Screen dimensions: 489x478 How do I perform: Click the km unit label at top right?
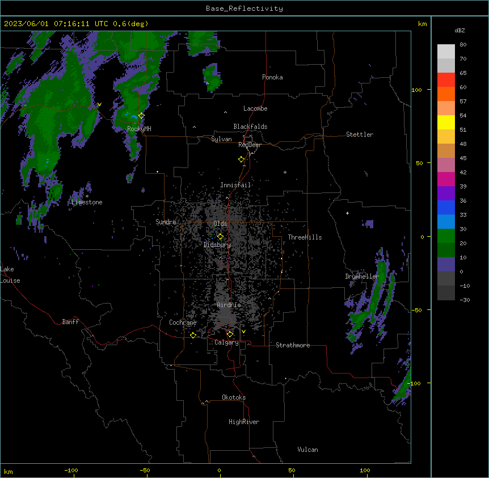click(x=422, y=24)
